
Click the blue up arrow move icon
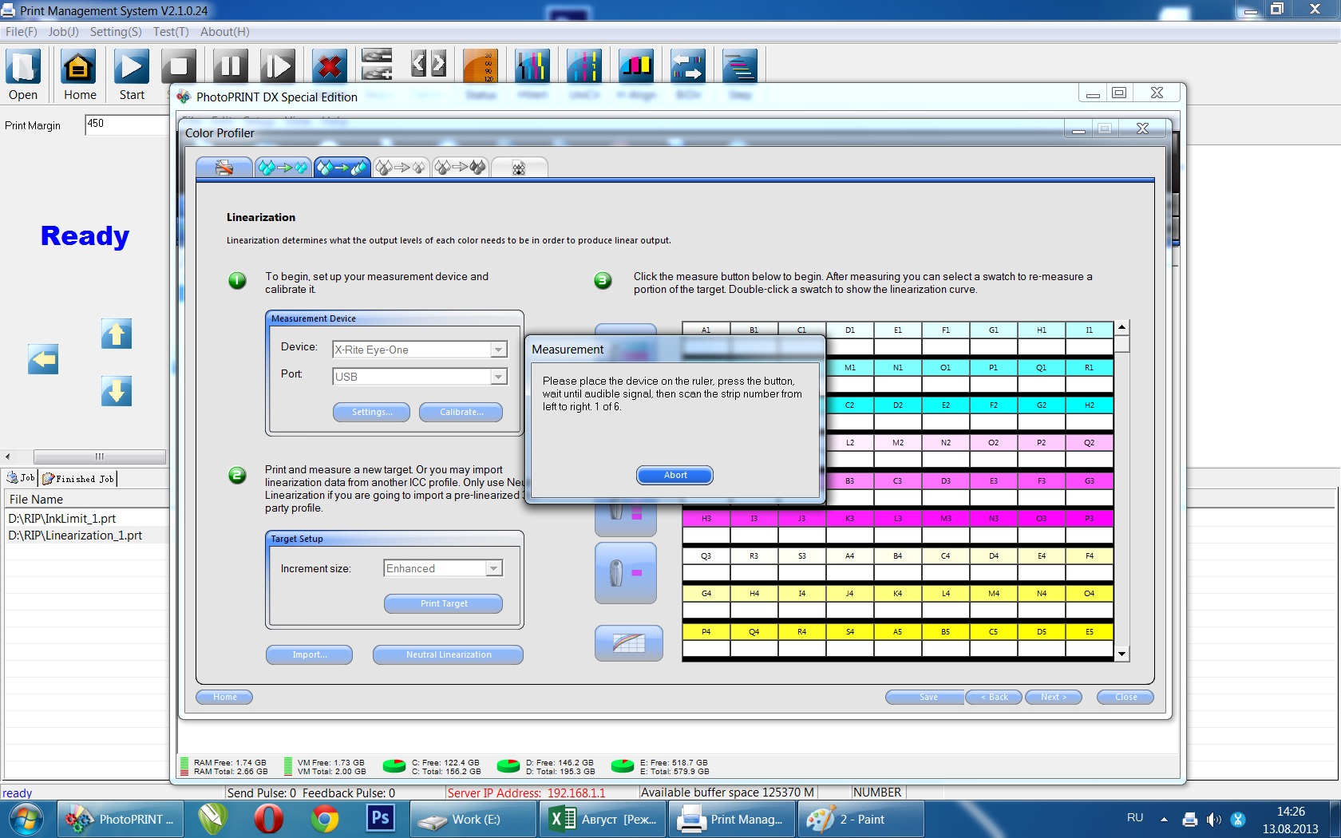pyautogui.click(x=117, y=334)
